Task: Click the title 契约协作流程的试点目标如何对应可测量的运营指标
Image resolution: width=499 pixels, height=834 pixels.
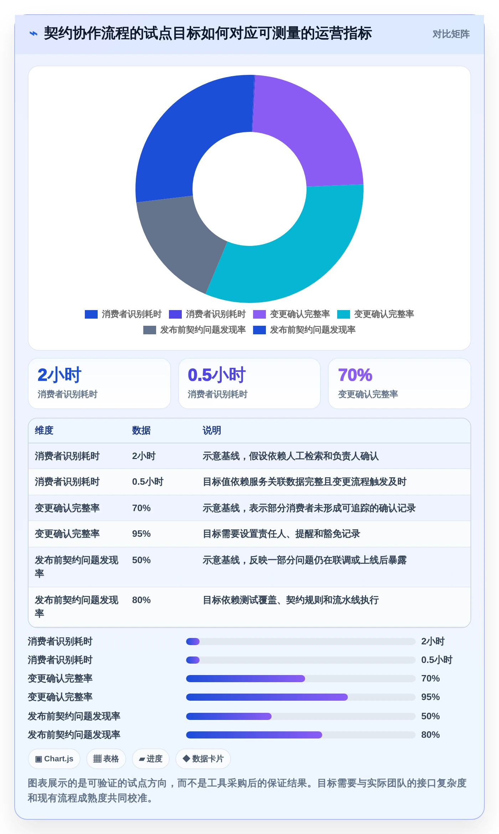Action: (x=208, y=34)
